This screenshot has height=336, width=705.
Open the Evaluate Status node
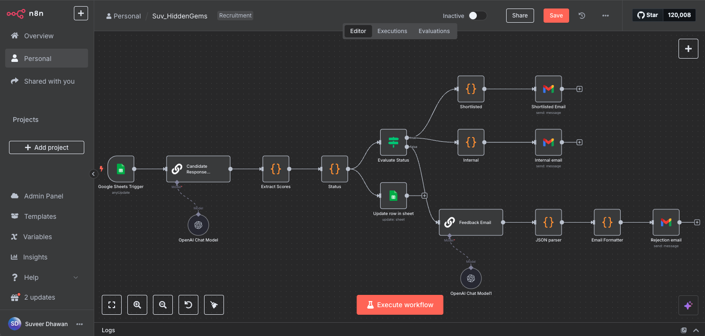click(x=393, y=142)
